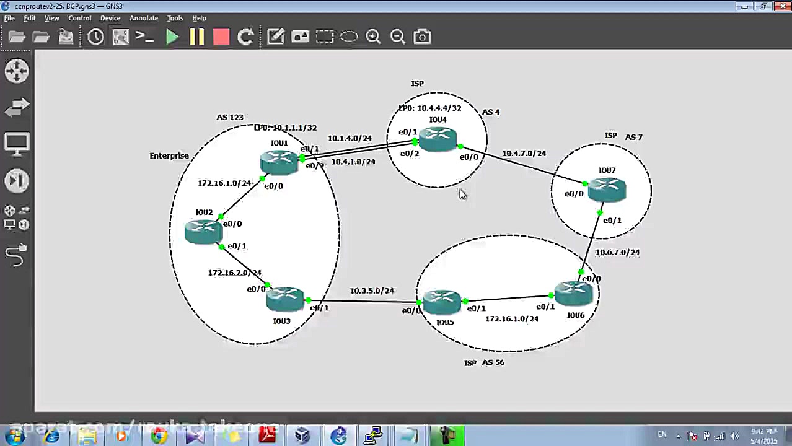Screen dimensions: 792x446
Task: Click the LP0: 10.1.1.1/32 label
Action: 285,128
